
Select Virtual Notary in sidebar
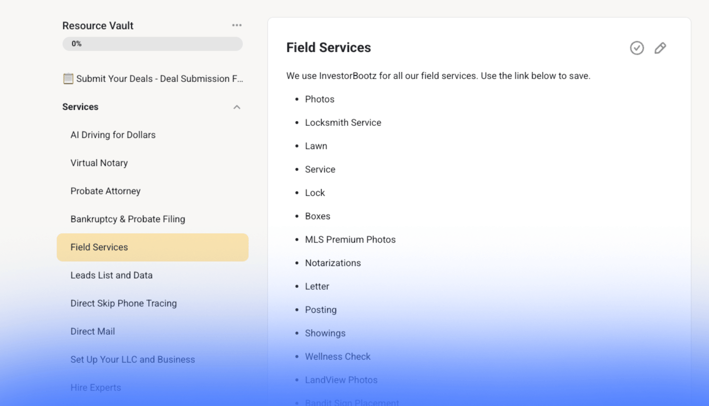pos(99,163)
